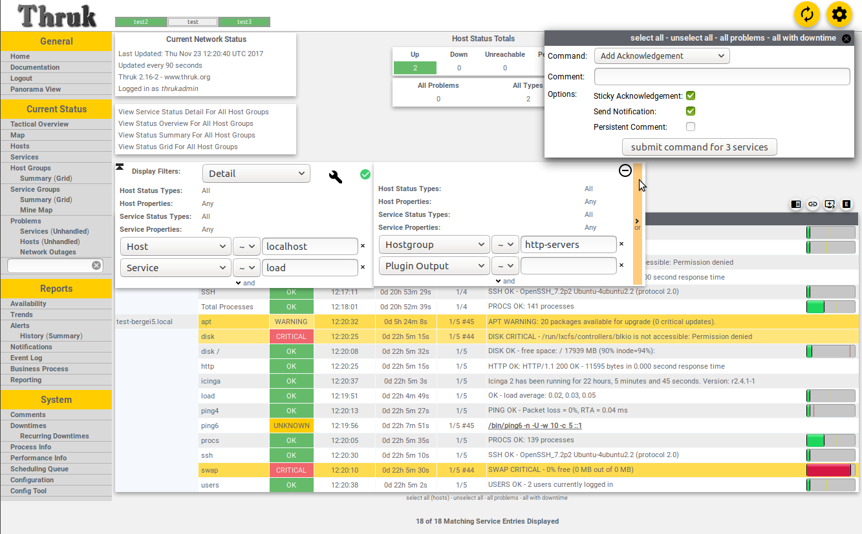This screenshot has width=862, height=534.
Task: Expand the Hostgroup filter type dropdown
Action: [x=434, y=245]
